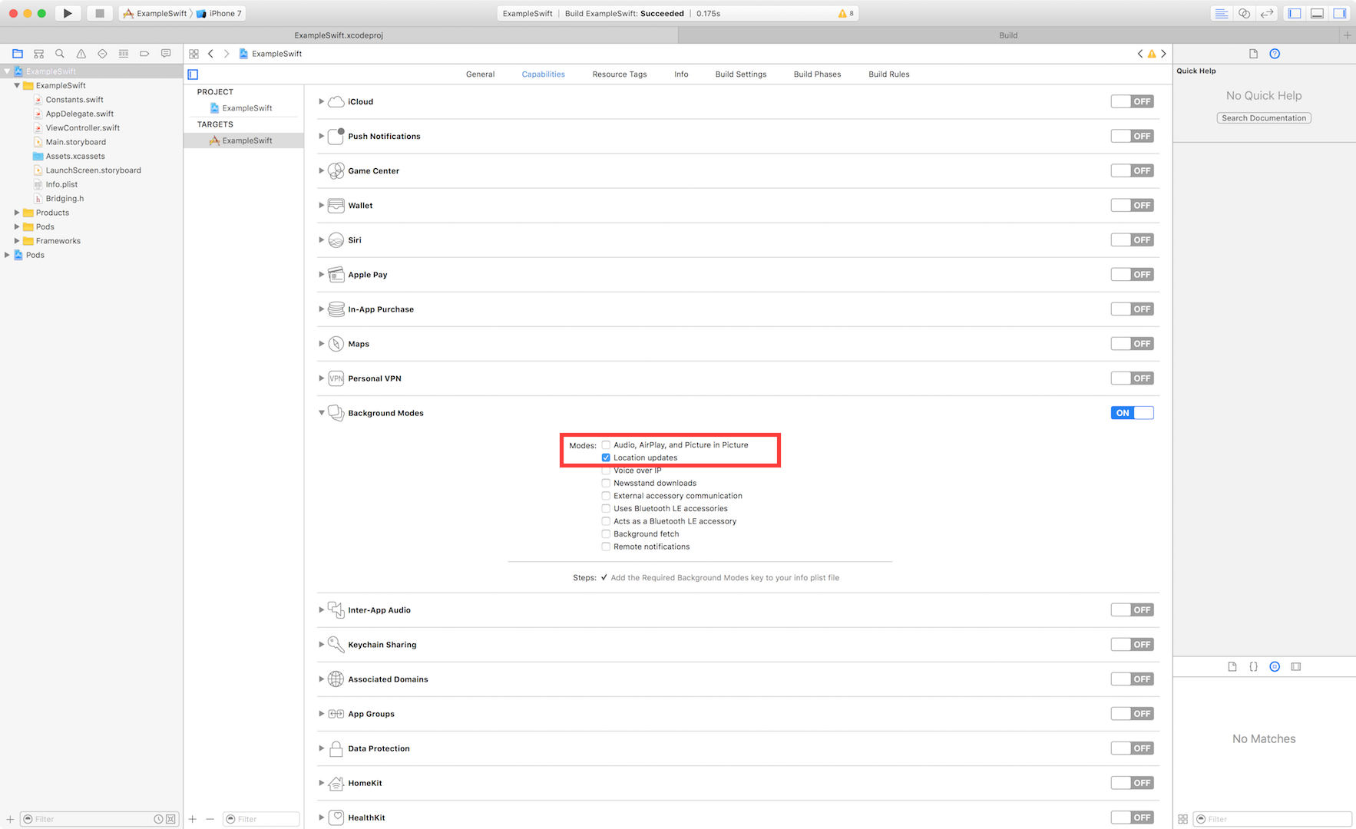Image resolution: width=1356 pixels, height=829 pixels.
Task: Show the File inspector icon
Action: [x=1253, y=54]
